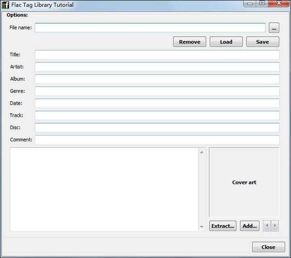This screenshot has width=291, height=258.
Task: Click the Date input box
Action: 157,103
